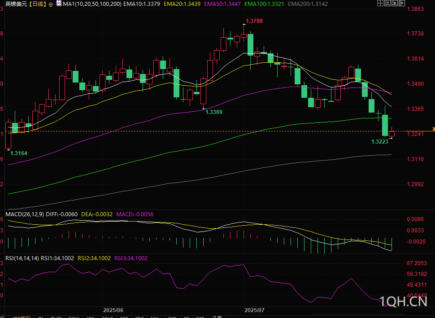Click the yellow RSI2:34.1002 reading
The width and height of the screenshot is (435, 318).
(94, 258)
